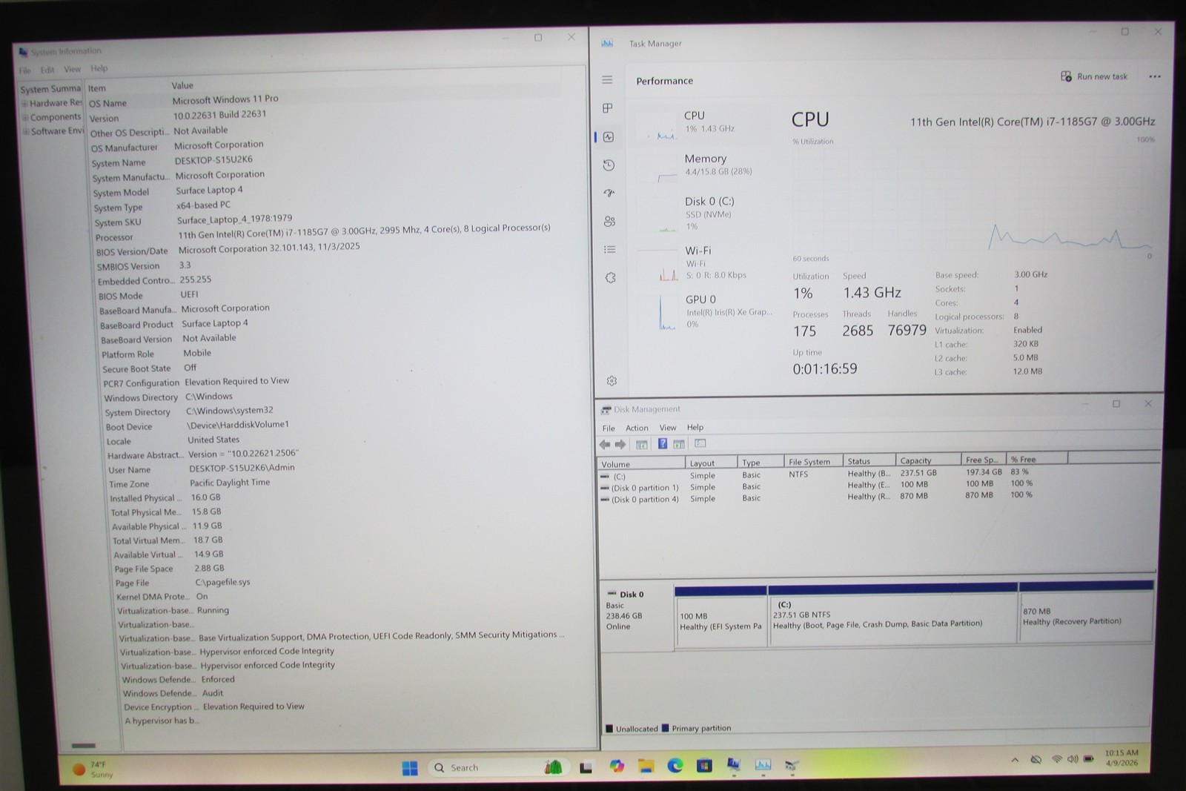Expand Components tree node

coord(25,118)
